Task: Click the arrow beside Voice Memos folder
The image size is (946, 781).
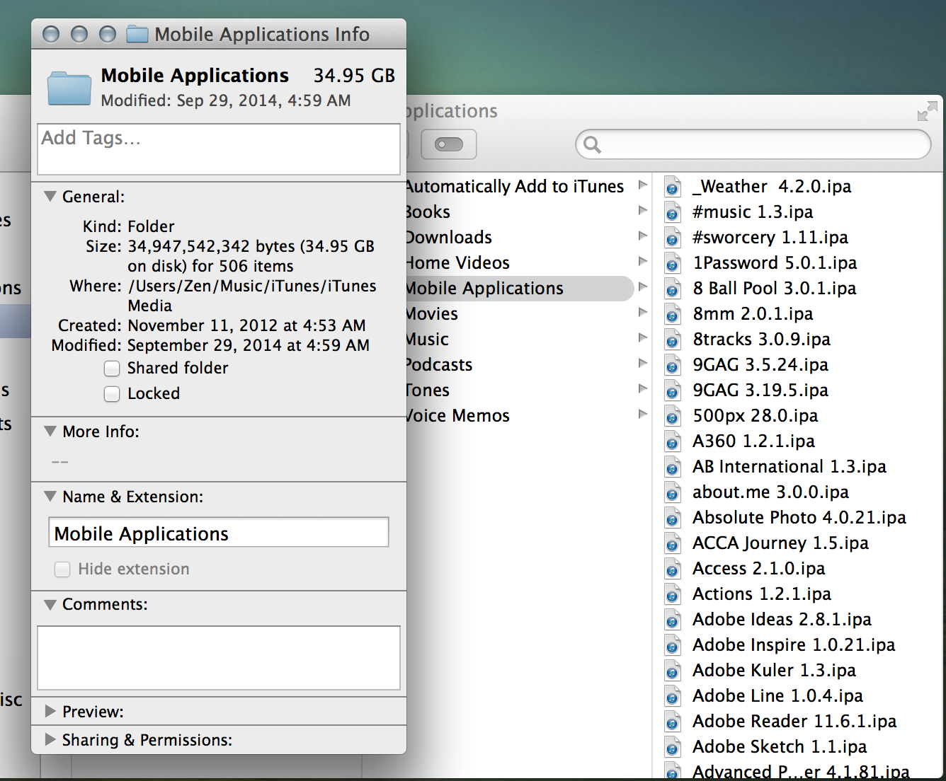Action: point(642,415)
